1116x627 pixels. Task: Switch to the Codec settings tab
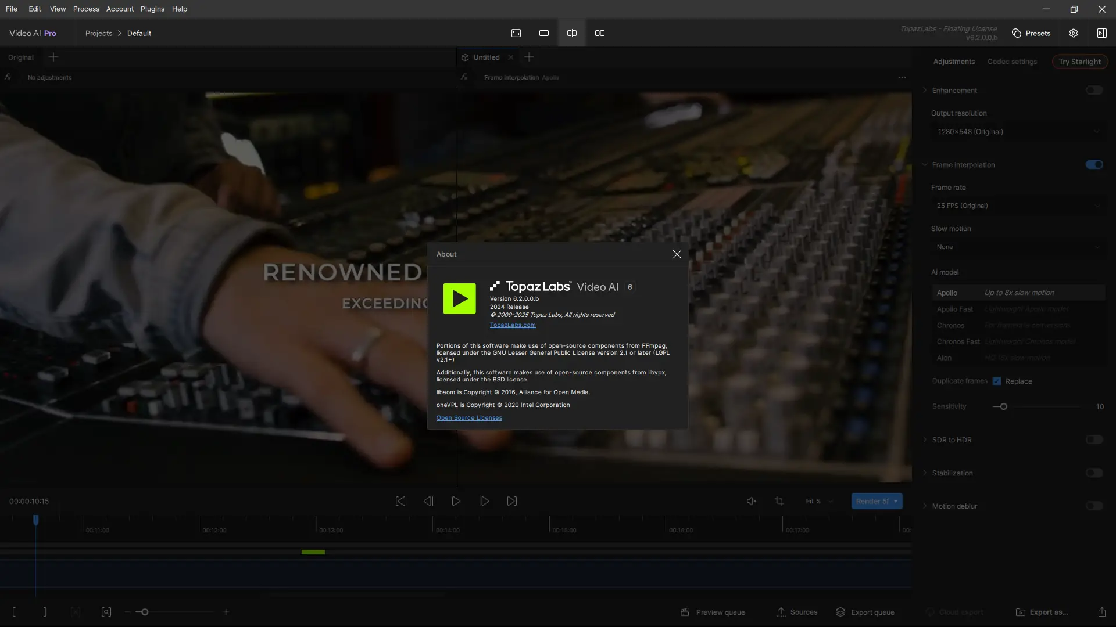1011,62
